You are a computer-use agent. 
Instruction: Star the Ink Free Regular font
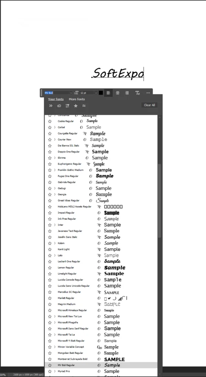[x=50, y=219]
